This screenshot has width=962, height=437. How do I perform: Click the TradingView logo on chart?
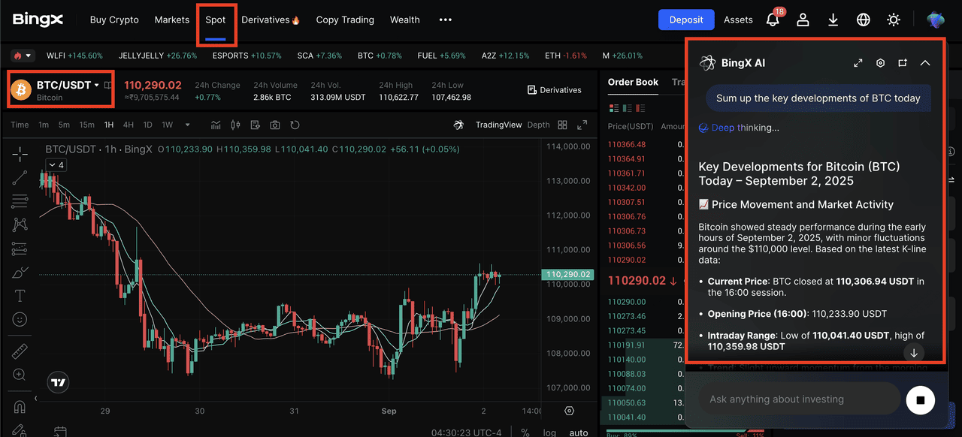click(59, 382)
